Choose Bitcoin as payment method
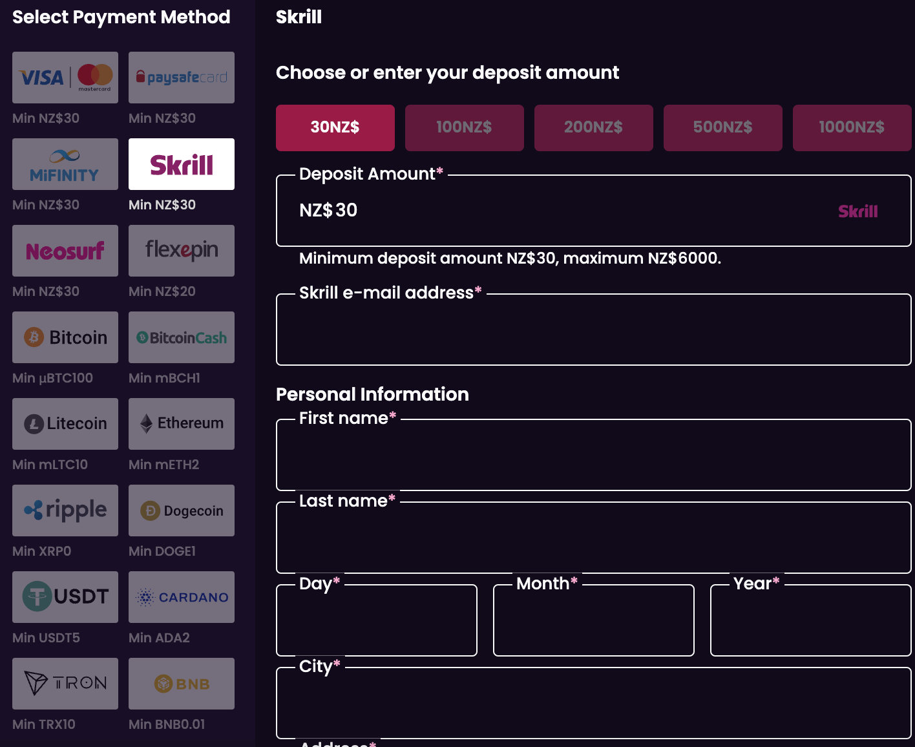915x747 pixels. click(x=65, y=337)
